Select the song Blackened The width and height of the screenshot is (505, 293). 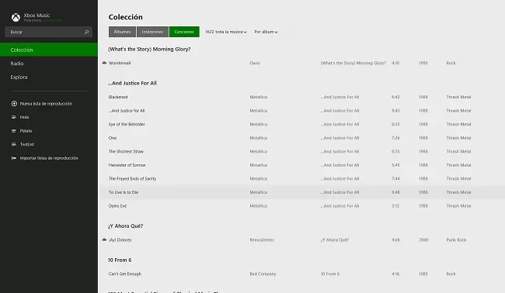[x=118, y=97]
